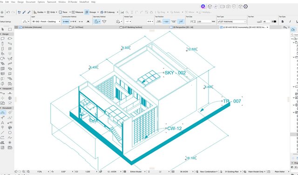Select the Spline tool
298x175 pixels.
click(10, 138)
